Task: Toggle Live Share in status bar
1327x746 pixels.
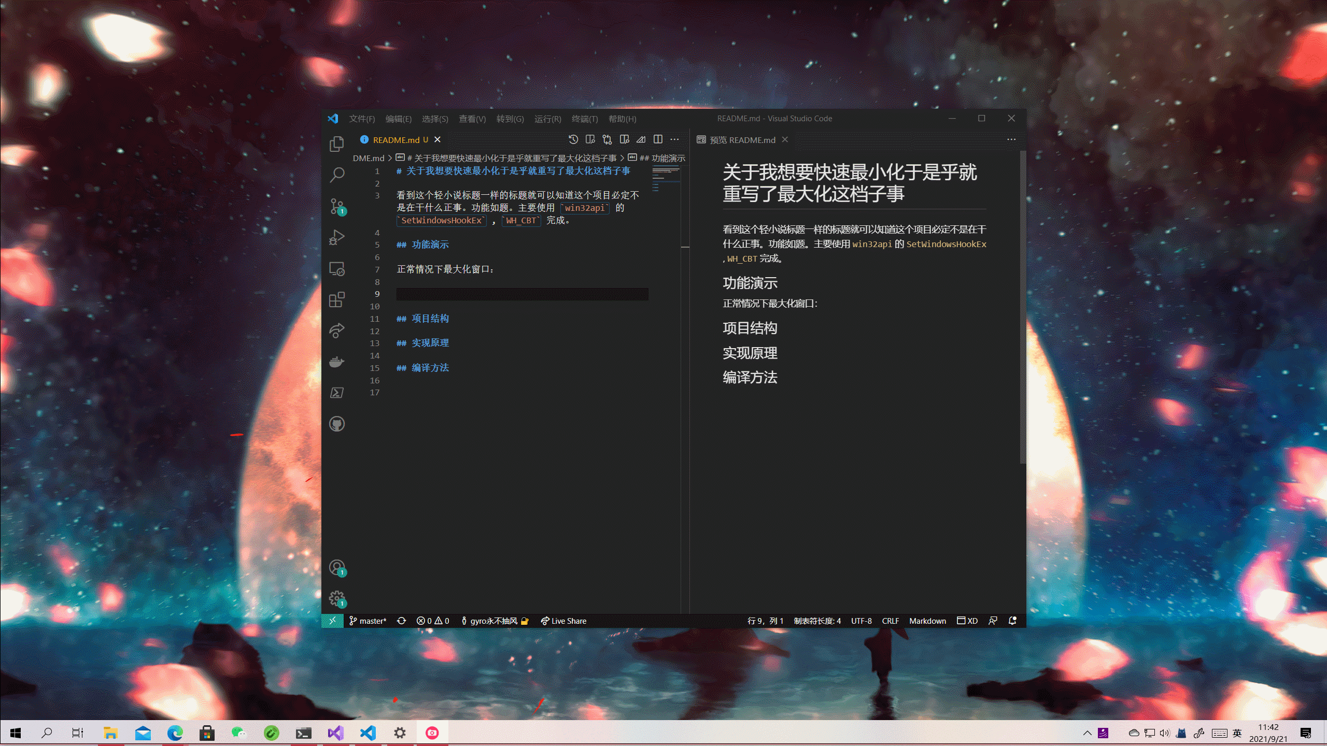Action: (563, 621)
